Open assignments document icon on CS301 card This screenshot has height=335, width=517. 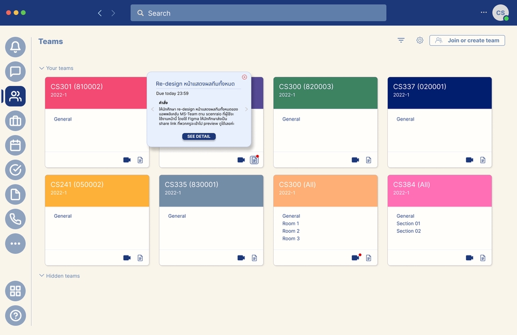(140, 160)
